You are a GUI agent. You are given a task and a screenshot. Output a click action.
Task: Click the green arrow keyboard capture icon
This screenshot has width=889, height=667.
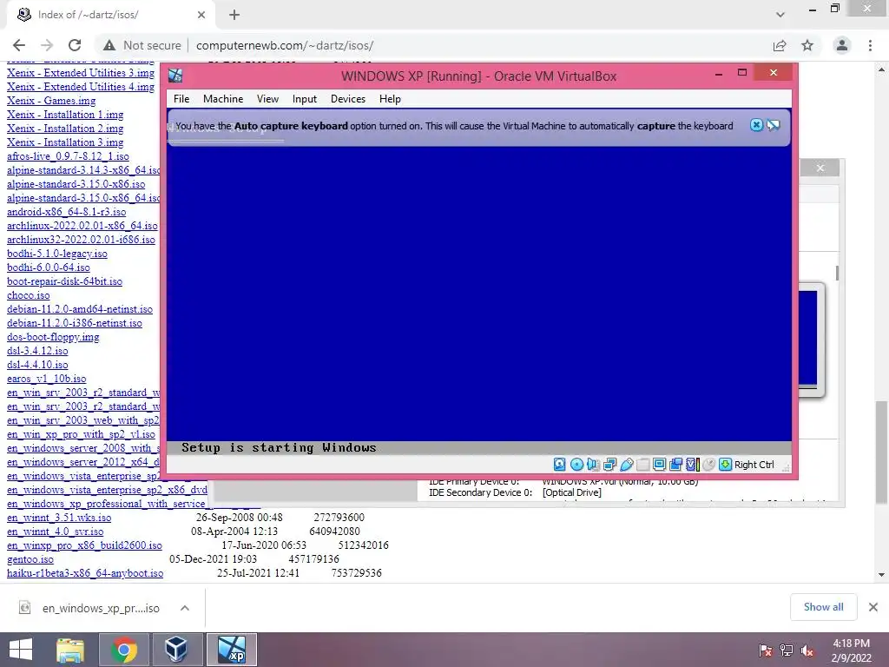click(x=725, y=465)
